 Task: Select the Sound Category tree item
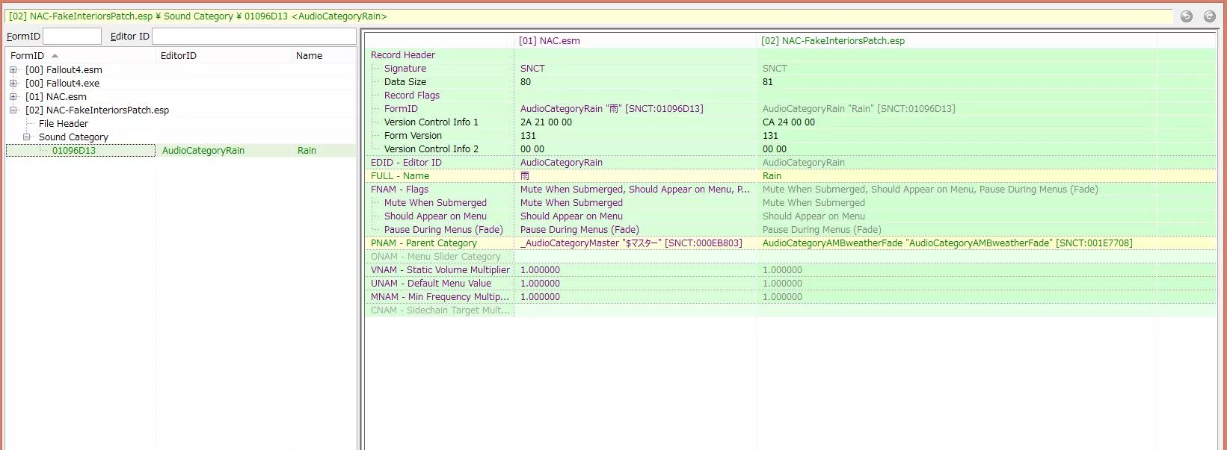[73, 137]
